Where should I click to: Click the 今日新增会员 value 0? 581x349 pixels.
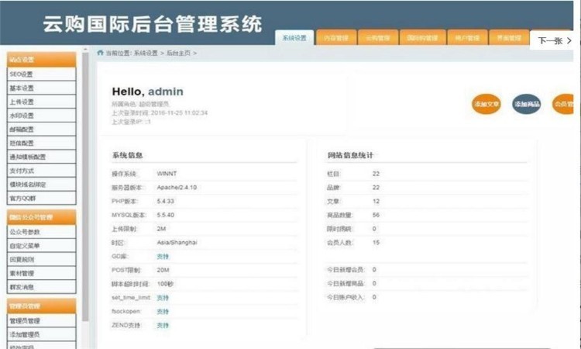tap(374, 269)
